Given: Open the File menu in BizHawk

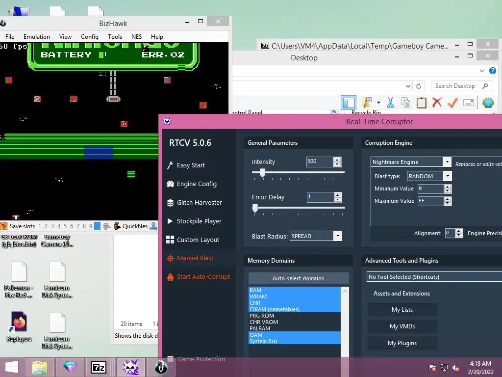Looking at the screenshot, I should (10, 37).
